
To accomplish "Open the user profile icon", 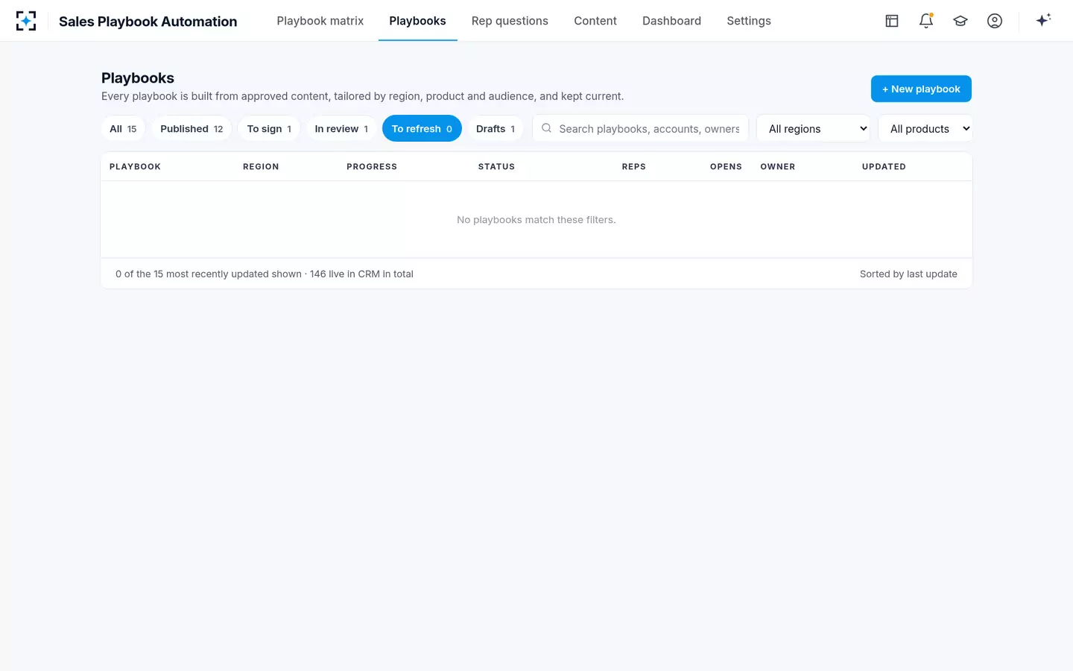I will 995,21.
